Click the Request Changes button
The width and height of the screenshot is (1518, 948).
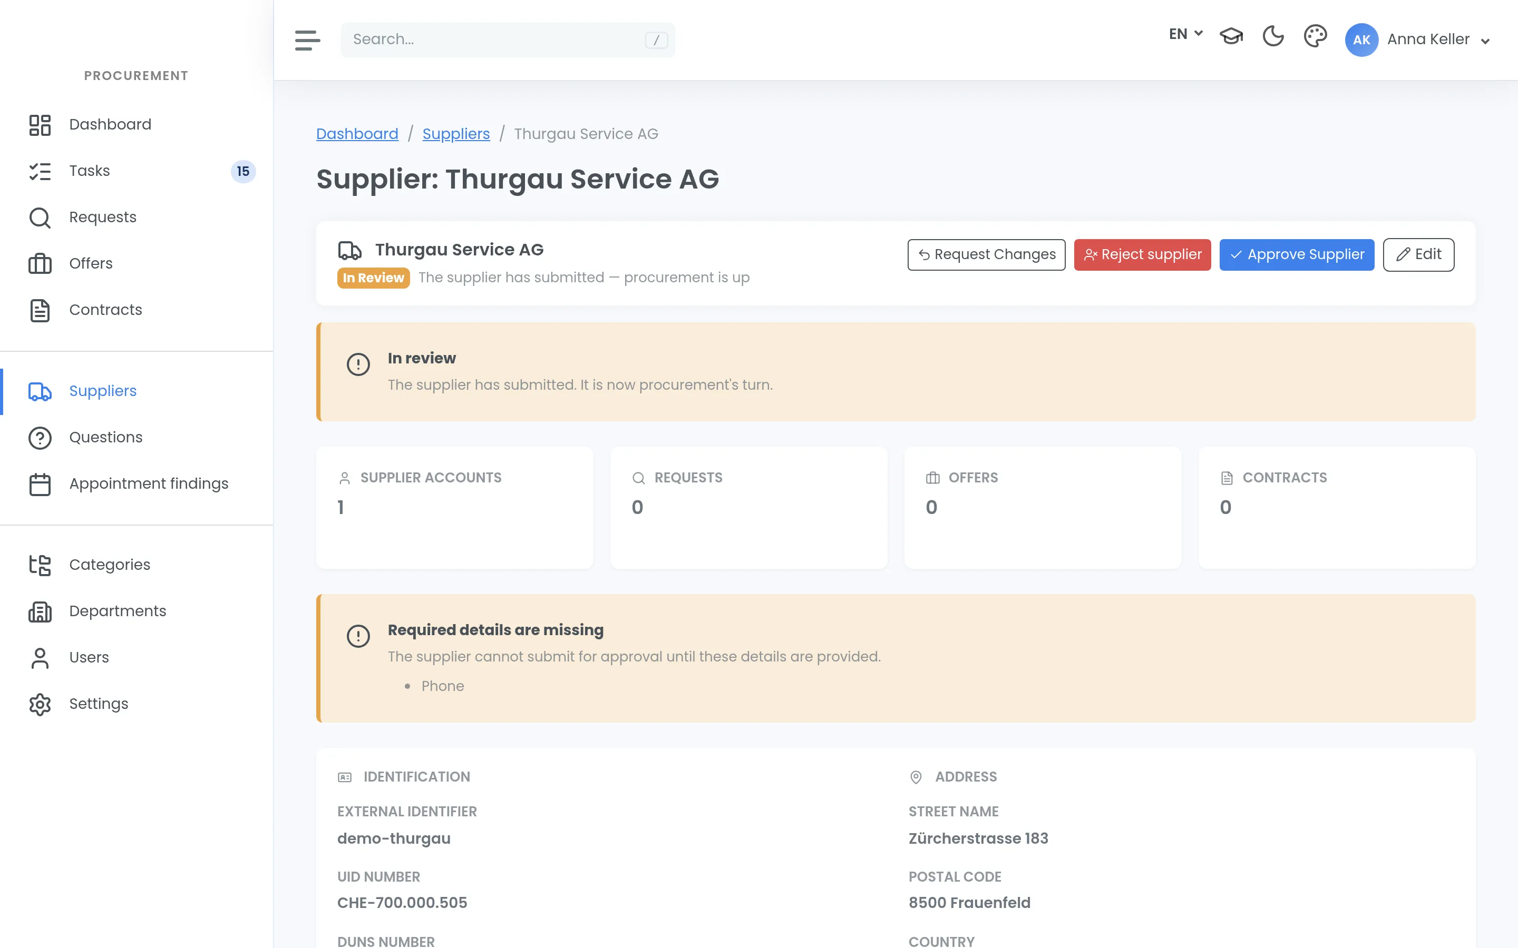pyautogui.click(x=986, y=254)
